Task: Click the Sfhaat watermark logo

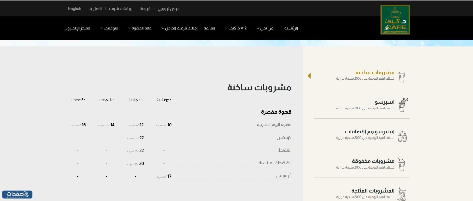Action: [x=17, y=194]
